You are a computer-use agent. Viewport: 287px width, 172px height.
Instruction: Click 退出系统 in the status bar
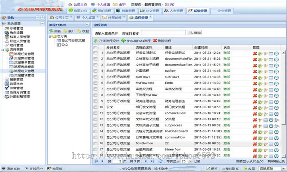pos(11,168)
